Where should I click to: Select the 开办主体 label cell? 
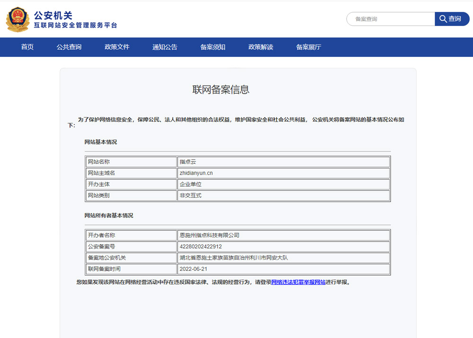(131, 184)
